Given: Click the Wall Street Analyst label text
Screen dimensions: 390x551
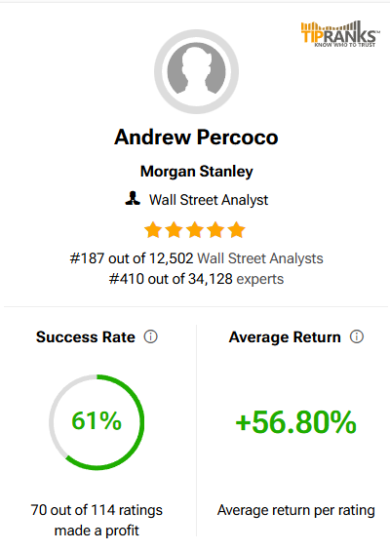Looking at the screenshot, I should coord(209,200).
